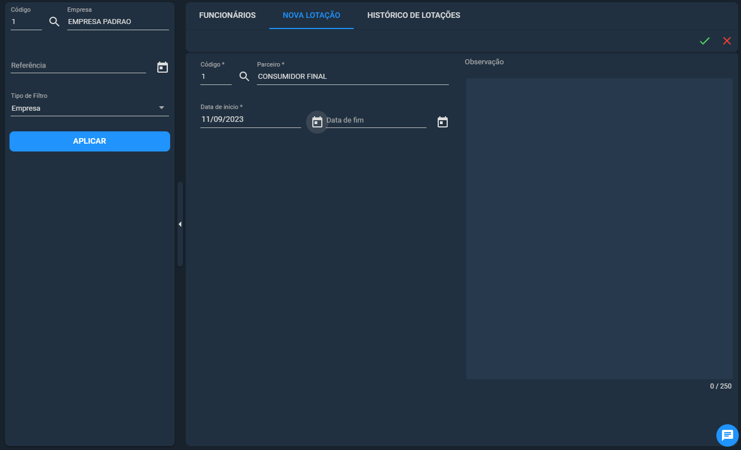
Task: Click the Parceiro field with Consumidor Final
Action: click(x=353, y=77)
